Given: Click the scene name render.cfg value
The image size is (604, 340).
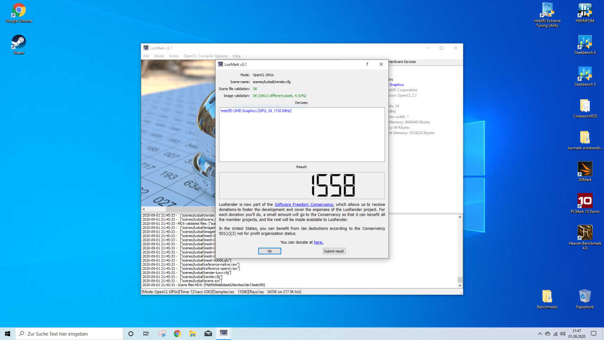Looking at the screenshot, I should [271, 82].
